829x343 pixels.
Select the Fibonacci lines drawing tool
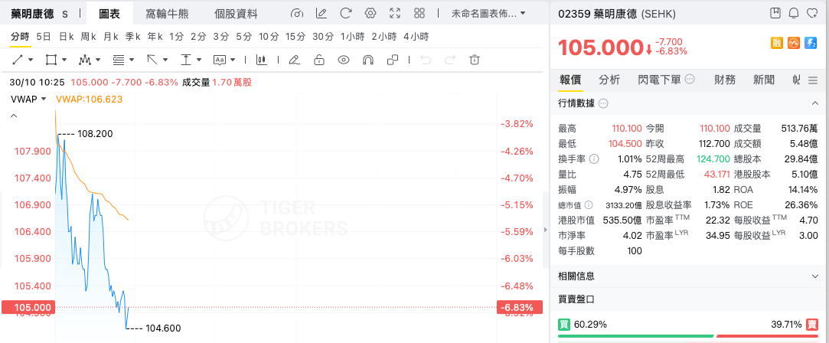(x=119, y=60)
